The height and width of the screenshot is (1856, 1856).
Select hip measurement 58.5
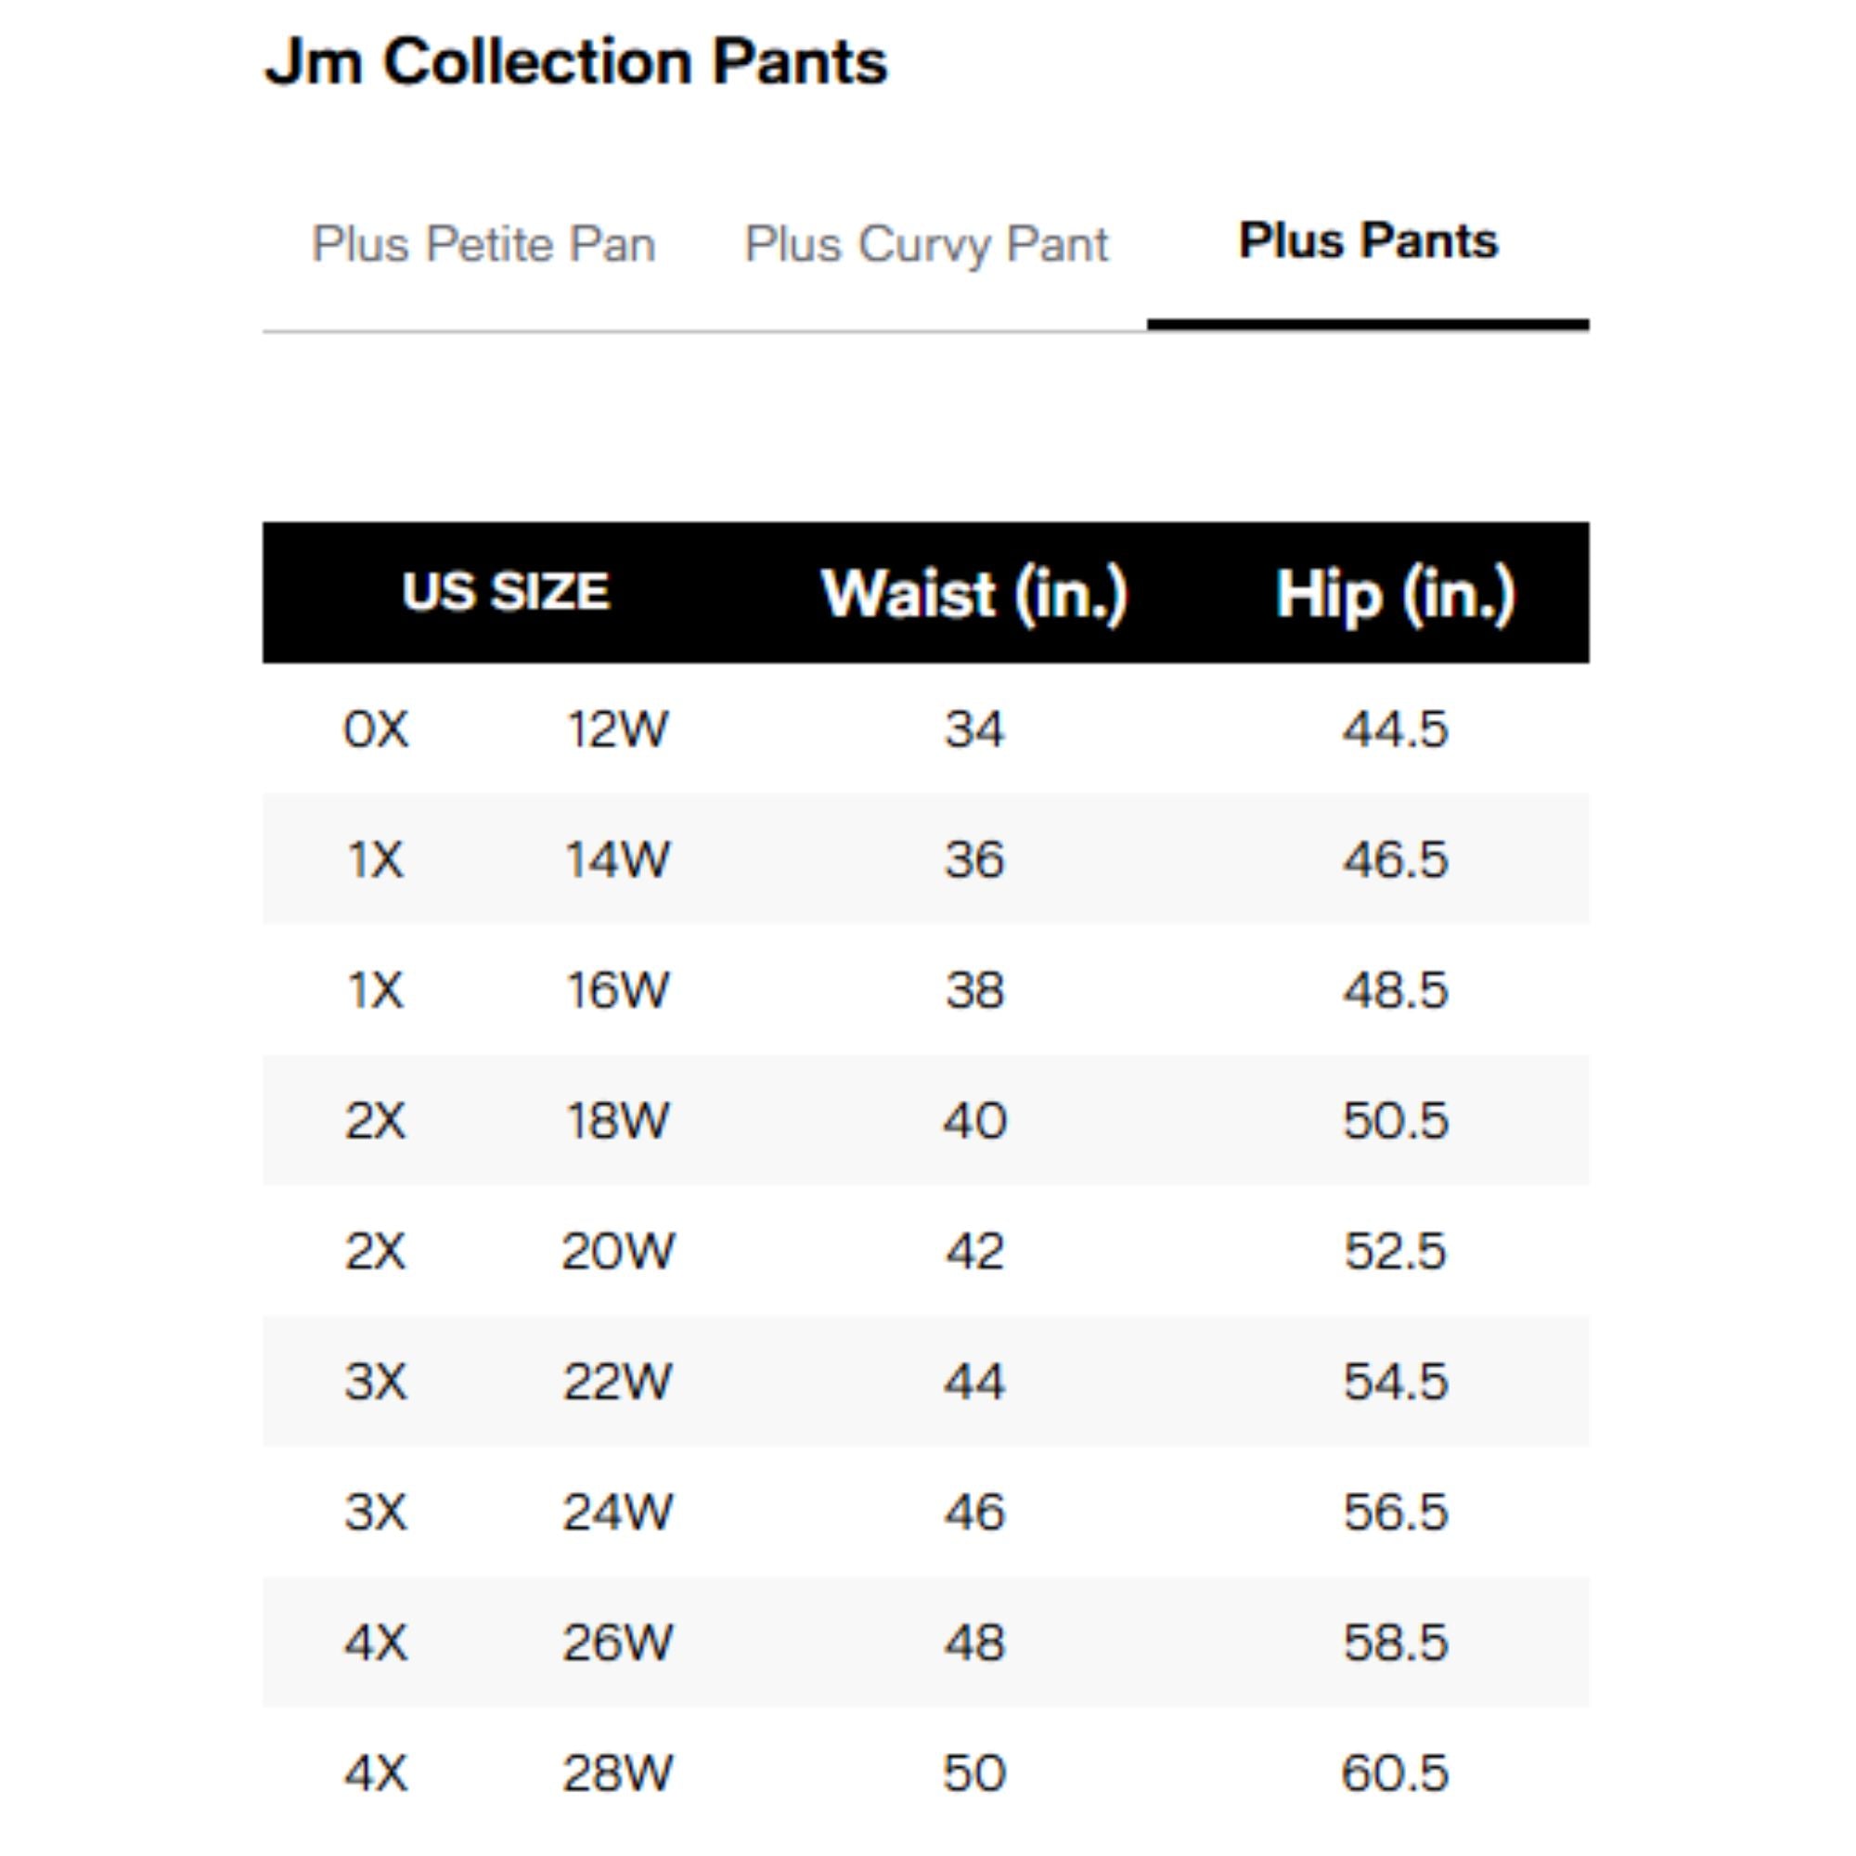1395,1642
